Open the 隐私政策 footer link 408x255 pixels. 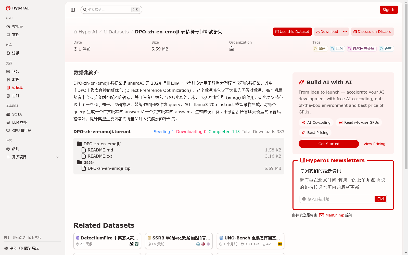(34, 237)
